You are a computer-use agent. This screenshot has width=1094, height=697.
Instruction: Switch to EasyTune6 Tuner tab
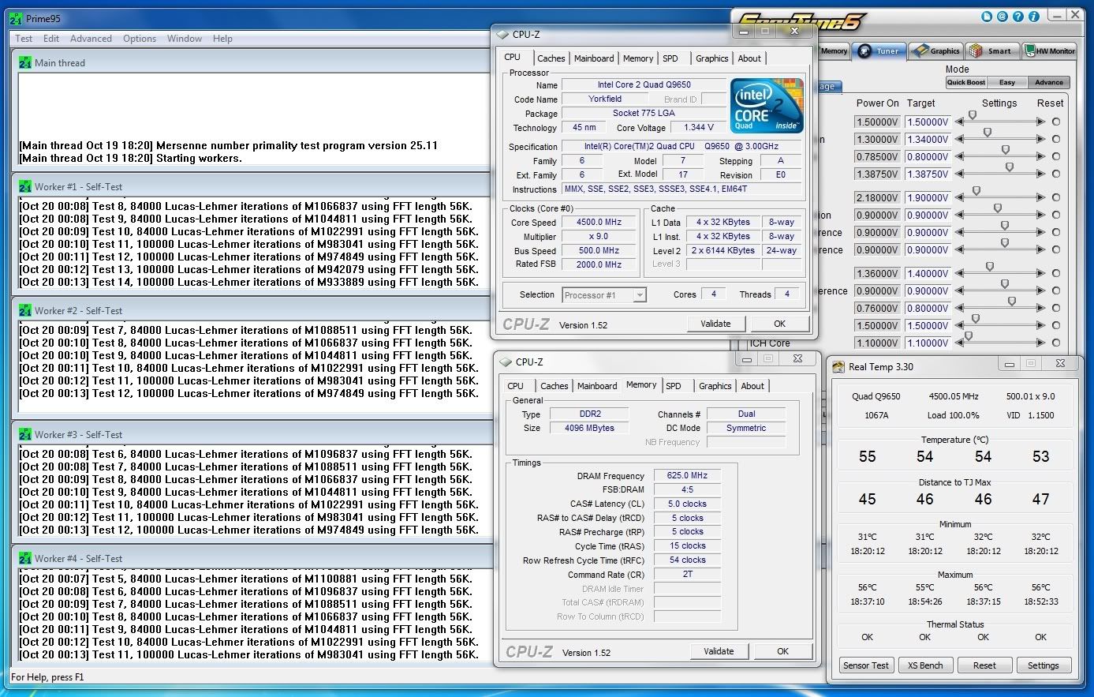(x=879, y=51)
